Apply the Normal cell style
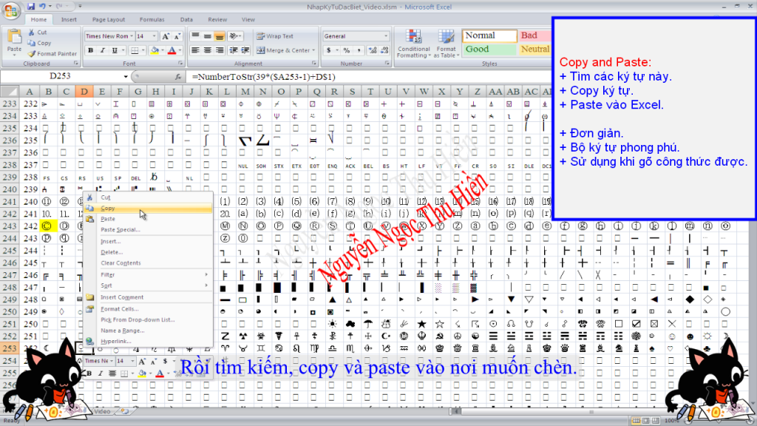The height and width of the screenshot is (426, 757). [489, 35]
